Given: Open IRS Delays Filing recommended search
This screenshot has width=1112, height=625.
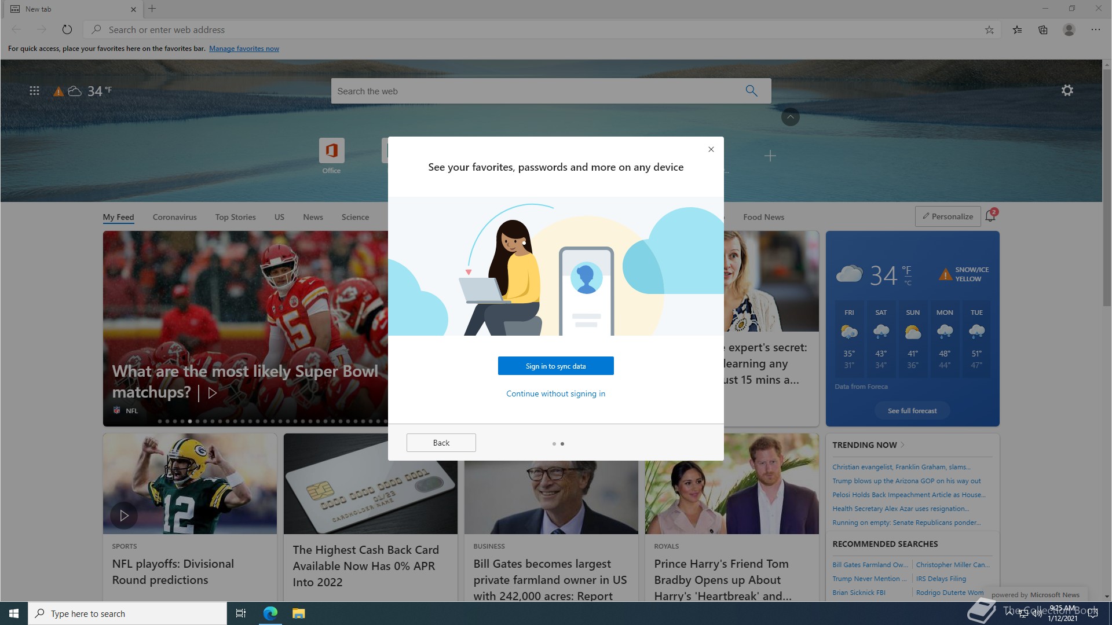Looking at the screenshot, I should [x=941, y=579].
